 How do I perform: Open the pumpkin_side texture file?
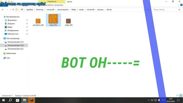tap(38, 22)
